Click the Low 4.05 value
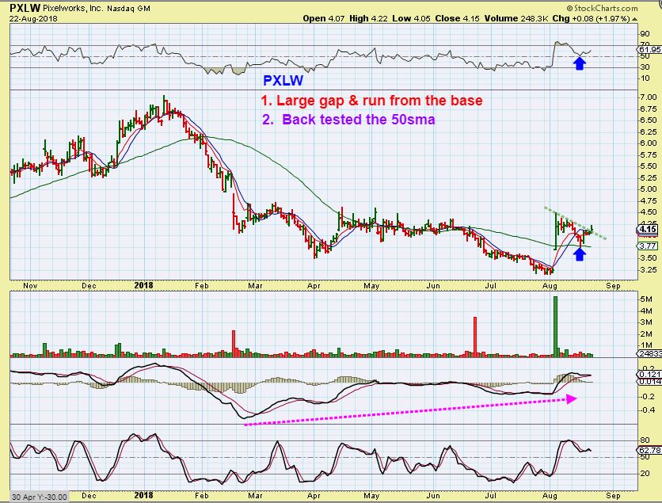662x503 pixels. 411,18
